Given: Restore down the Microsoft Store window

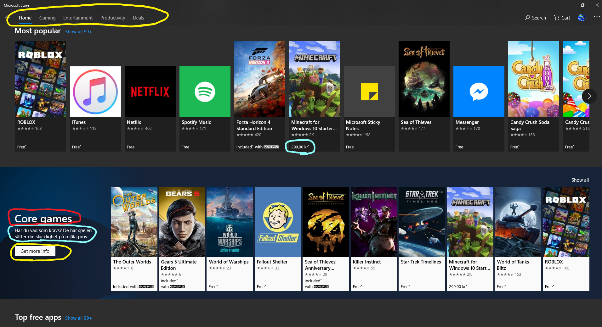Looking at the screenshot, I should [x=583, y=5].
